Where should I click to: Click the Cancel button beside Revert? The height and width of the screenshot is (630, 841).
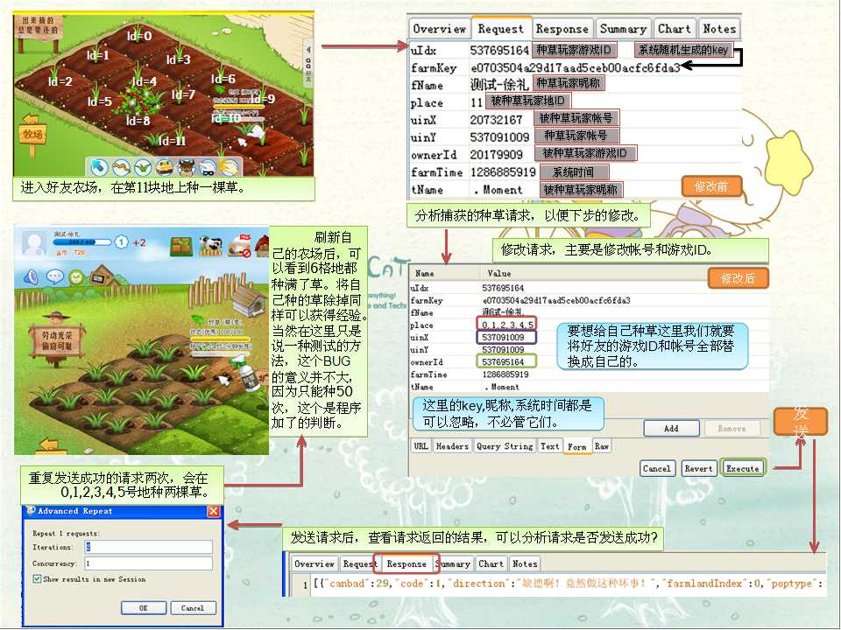point(656,469)
